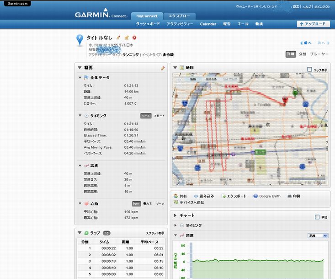
Task: Click the green start marker on the map
Action: click(295, 93)
